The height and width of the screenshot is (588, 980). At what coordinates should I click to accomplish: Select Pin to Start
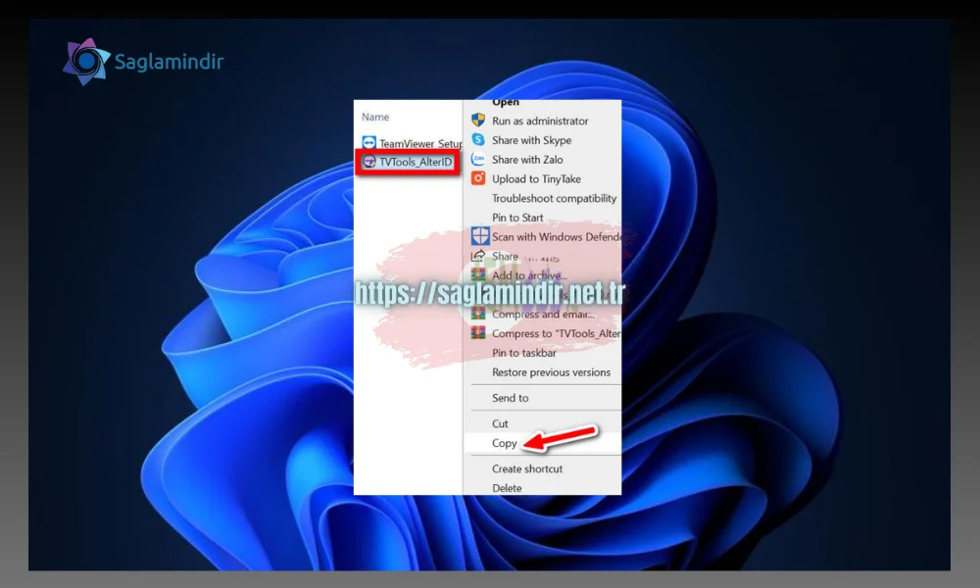click(x=517, y=218)
